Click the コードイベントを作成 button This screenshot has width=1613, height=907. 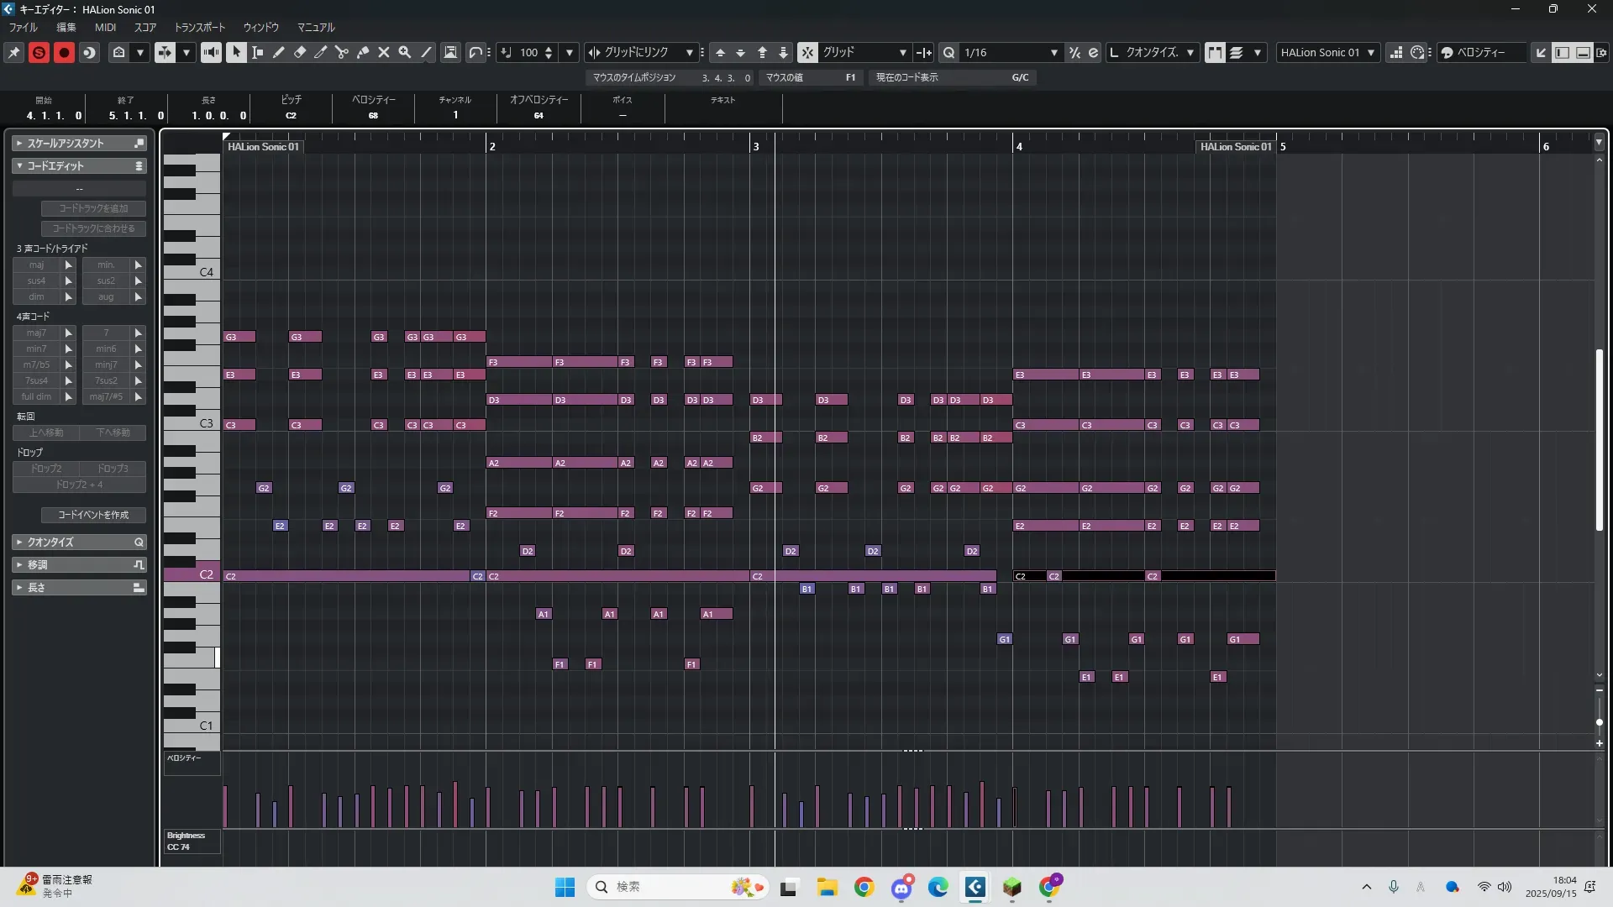click(x=93, y=515)
